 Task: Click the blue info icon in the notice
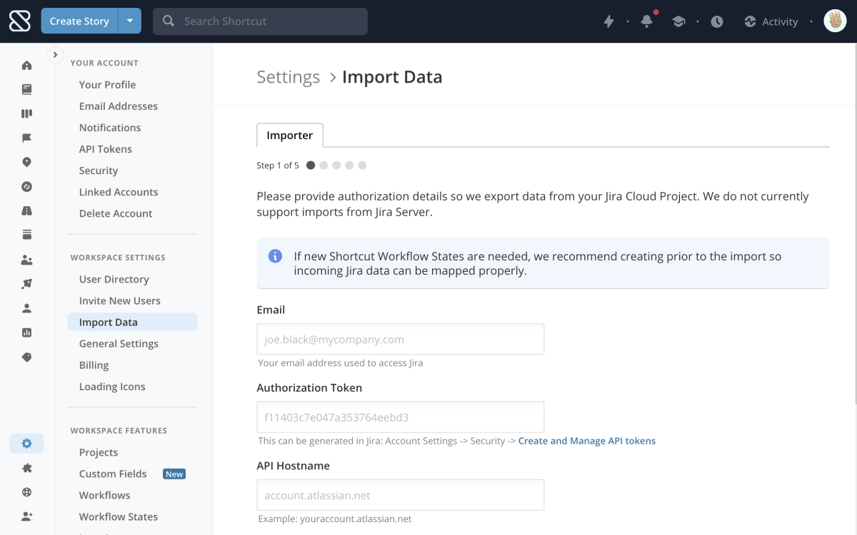(275, 255)
